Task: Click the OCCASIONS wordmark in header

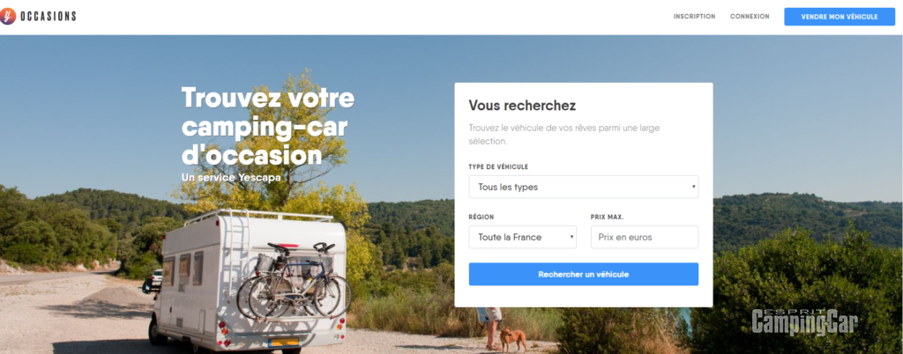Action: click(49, 17)
